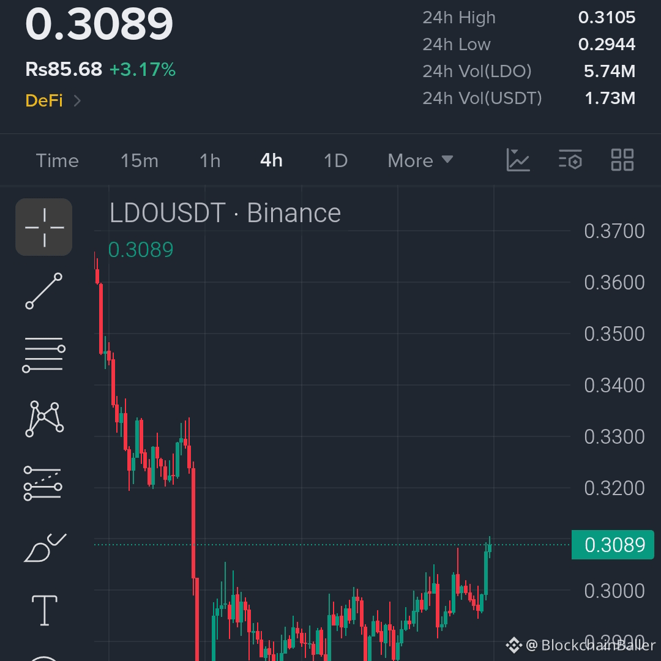Switch to 1h chart interval
Viewport: 661px width, 661px height.
click(210, 160)
